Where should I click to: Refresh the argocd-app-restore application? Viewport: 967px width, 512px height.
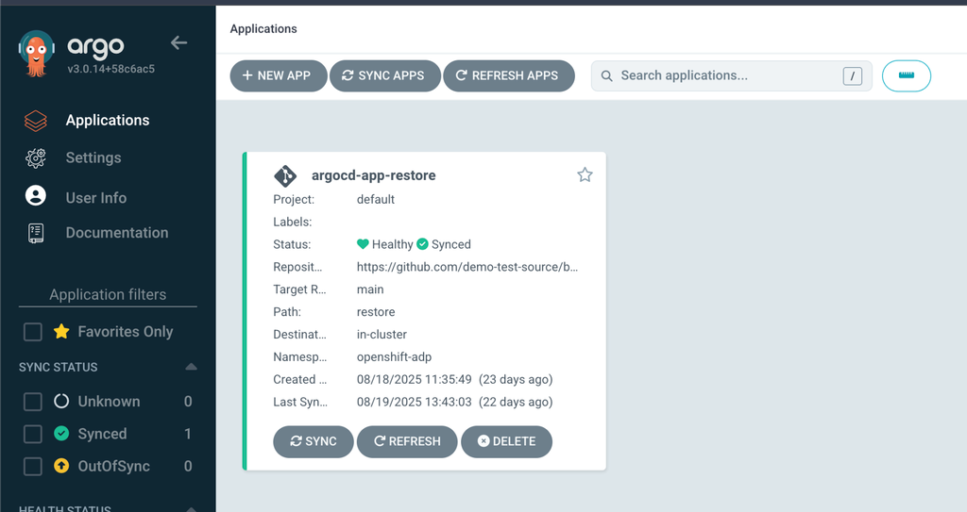click(407, 441)
